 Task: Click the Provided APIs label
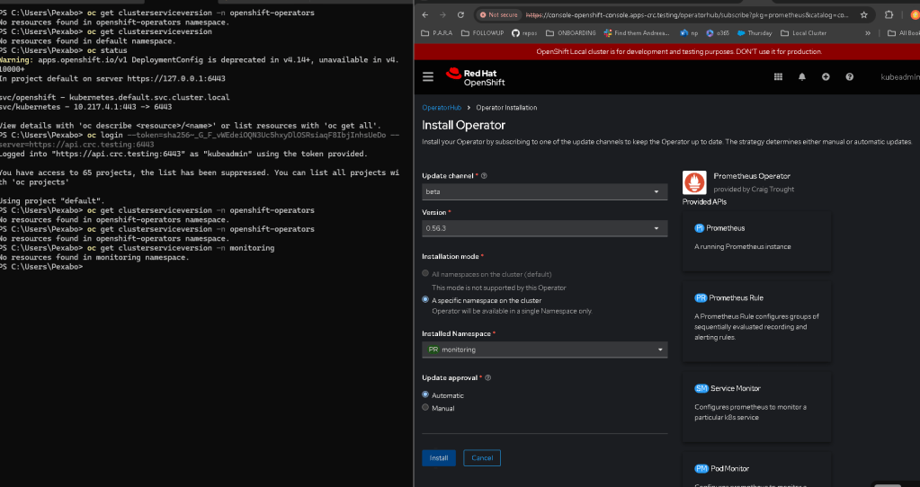point(704,202)
